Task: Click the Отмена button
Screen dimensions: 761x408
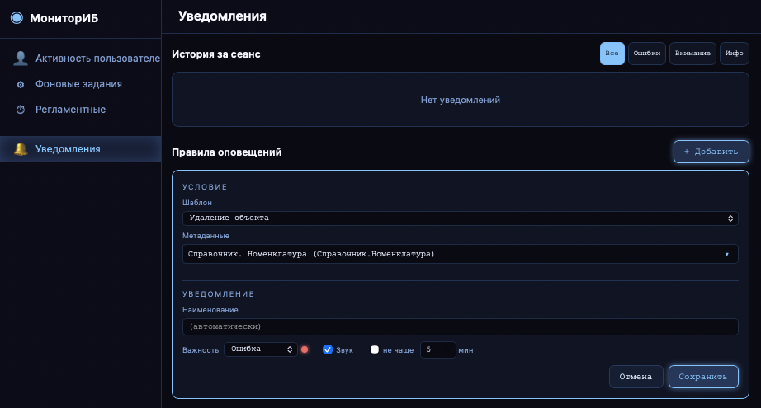Action: point(636,377)
